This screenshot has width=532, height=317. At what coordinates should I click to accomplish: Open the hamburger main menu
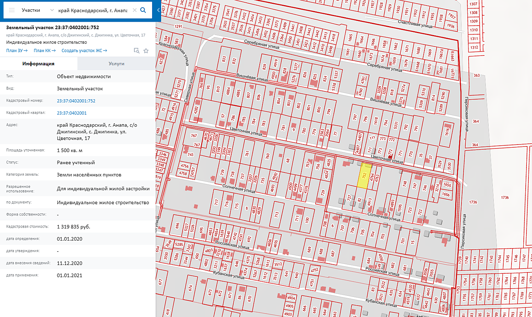click(12, 10)
